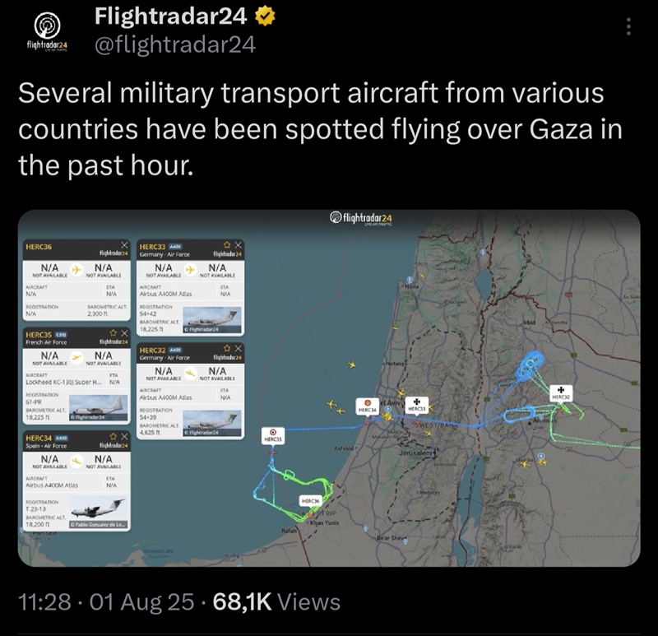Open the HERC33 Airbus A400M photo
This screenshot has height=636, width=658.
(213, 319)
